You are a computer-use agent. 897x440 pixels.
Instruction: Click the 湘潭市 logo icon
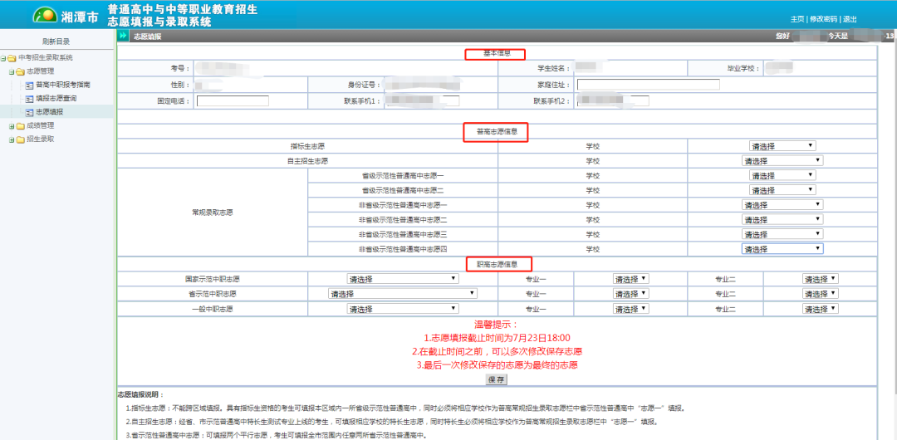tap(44, 15)
